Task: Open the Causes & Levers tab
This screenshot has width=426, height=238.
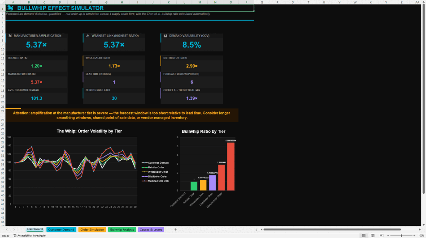Action: click(151, 229)
